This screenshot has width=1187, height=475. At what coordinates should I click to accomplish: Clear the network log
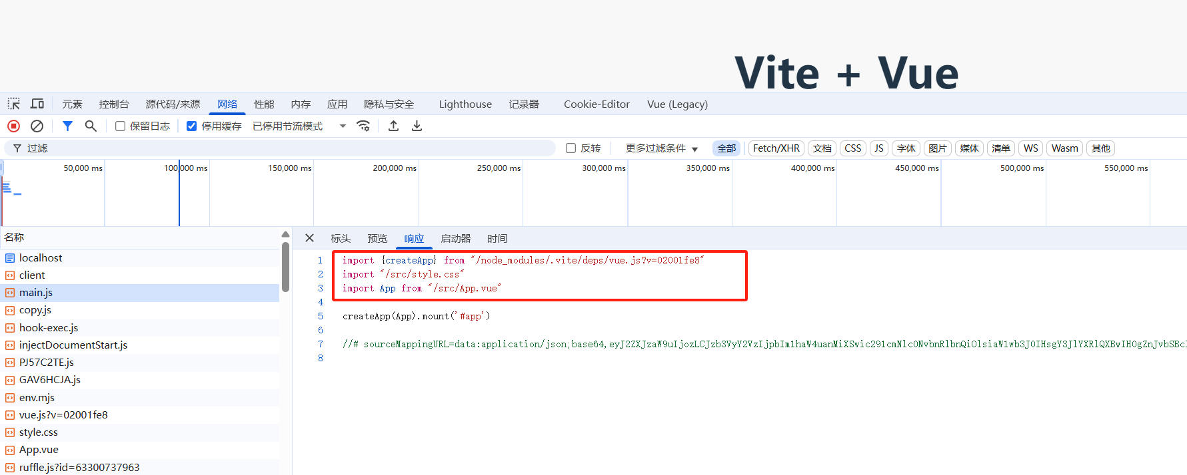pyautogui.click(x=37, y=126)
